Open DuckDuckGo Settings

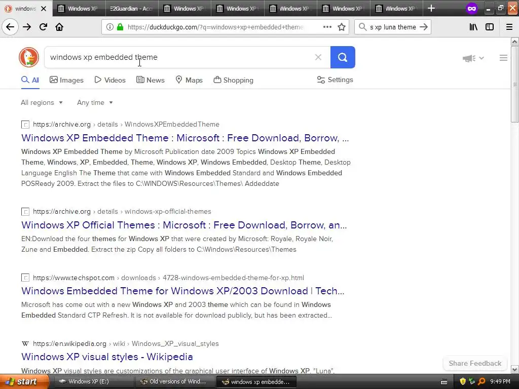335,80
